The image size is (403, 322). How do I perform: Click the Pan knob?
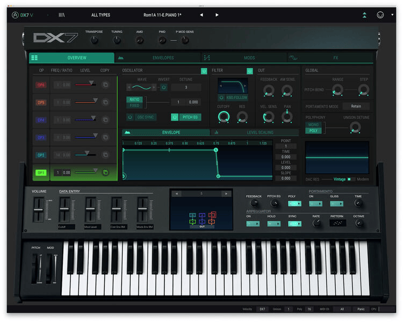point(287,117)
